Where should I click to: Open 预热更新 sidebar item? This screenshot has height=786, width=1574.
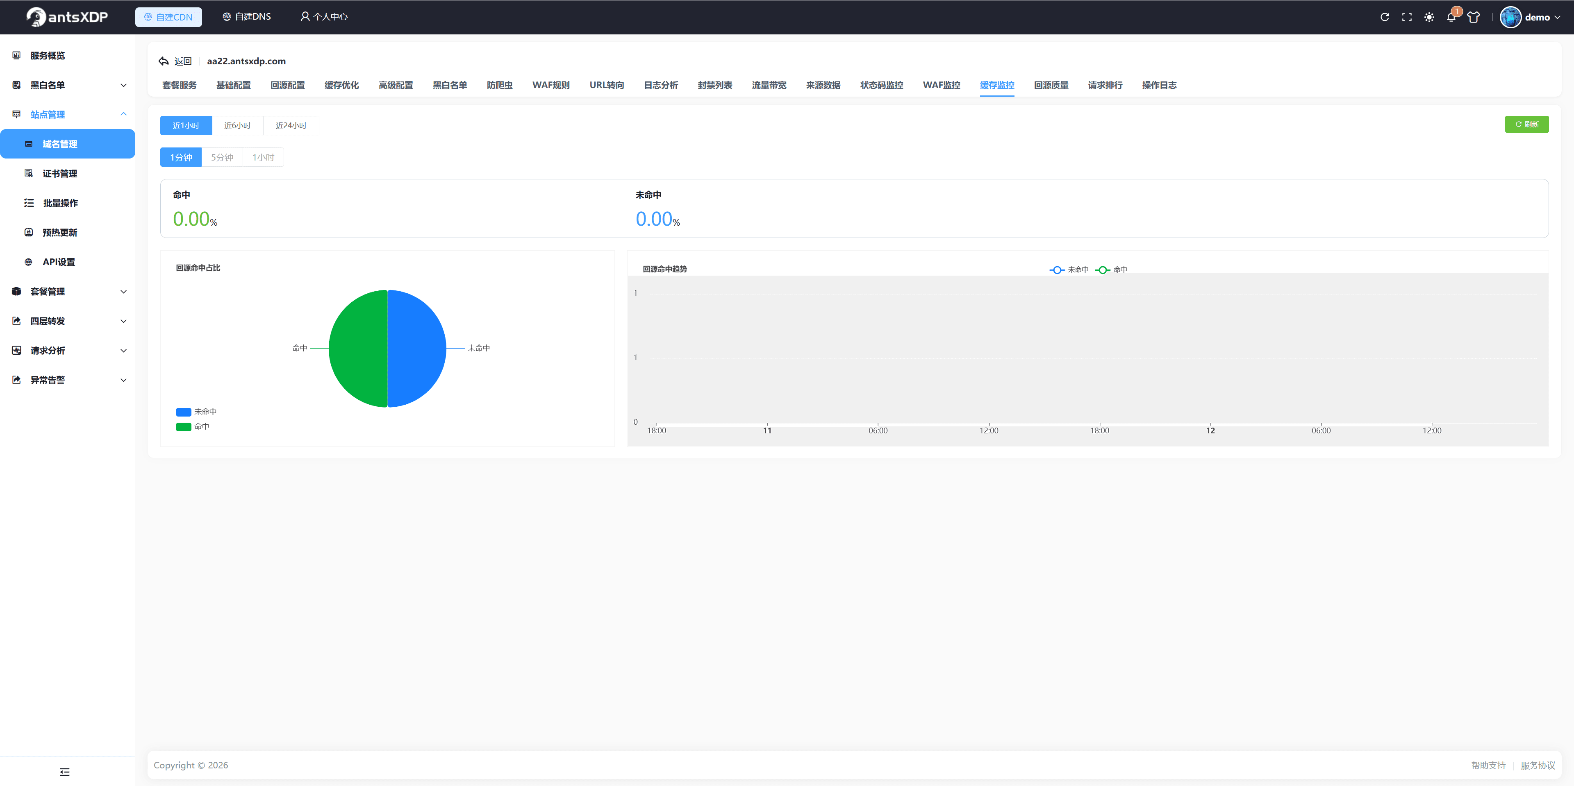(x=67, y=233)
